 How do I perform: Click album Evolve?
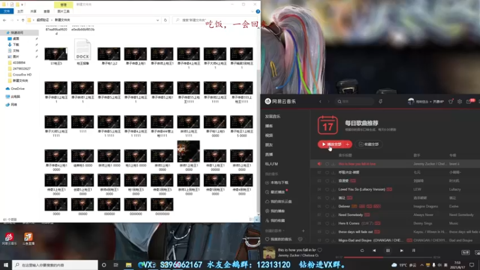point(454,206)
